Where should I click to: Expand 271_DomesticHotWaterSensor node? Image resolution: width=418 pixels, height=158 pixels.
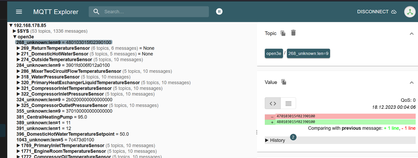click(x=18, y=54)
